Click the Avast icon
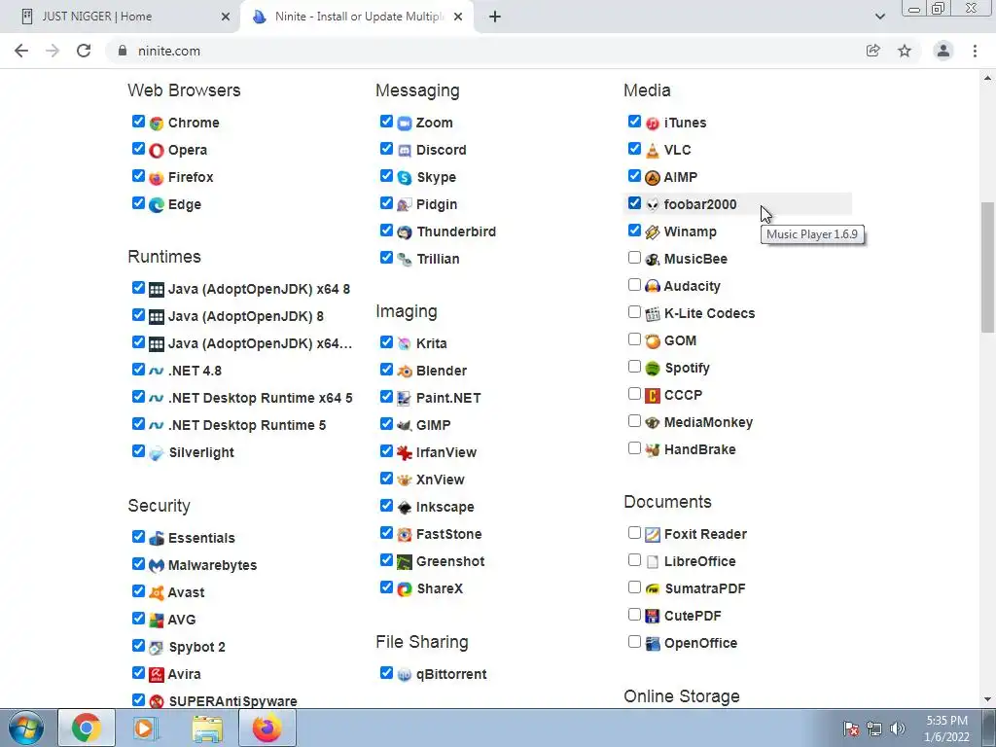 pos(157,593)
